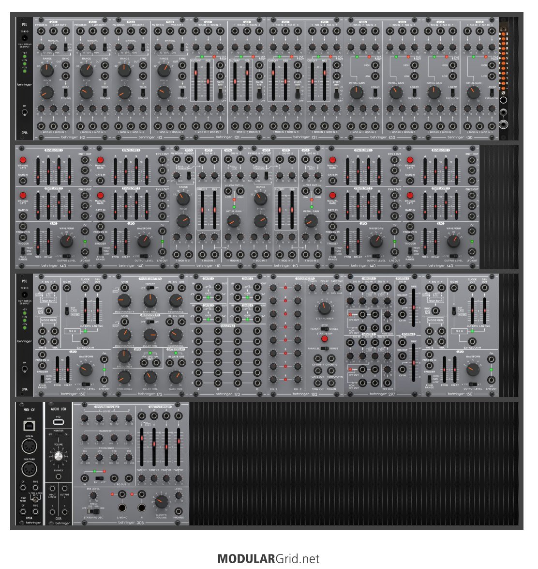Click the Phase Shifter CV IN jack
538x569 pixels.
[x=124, y=288]
